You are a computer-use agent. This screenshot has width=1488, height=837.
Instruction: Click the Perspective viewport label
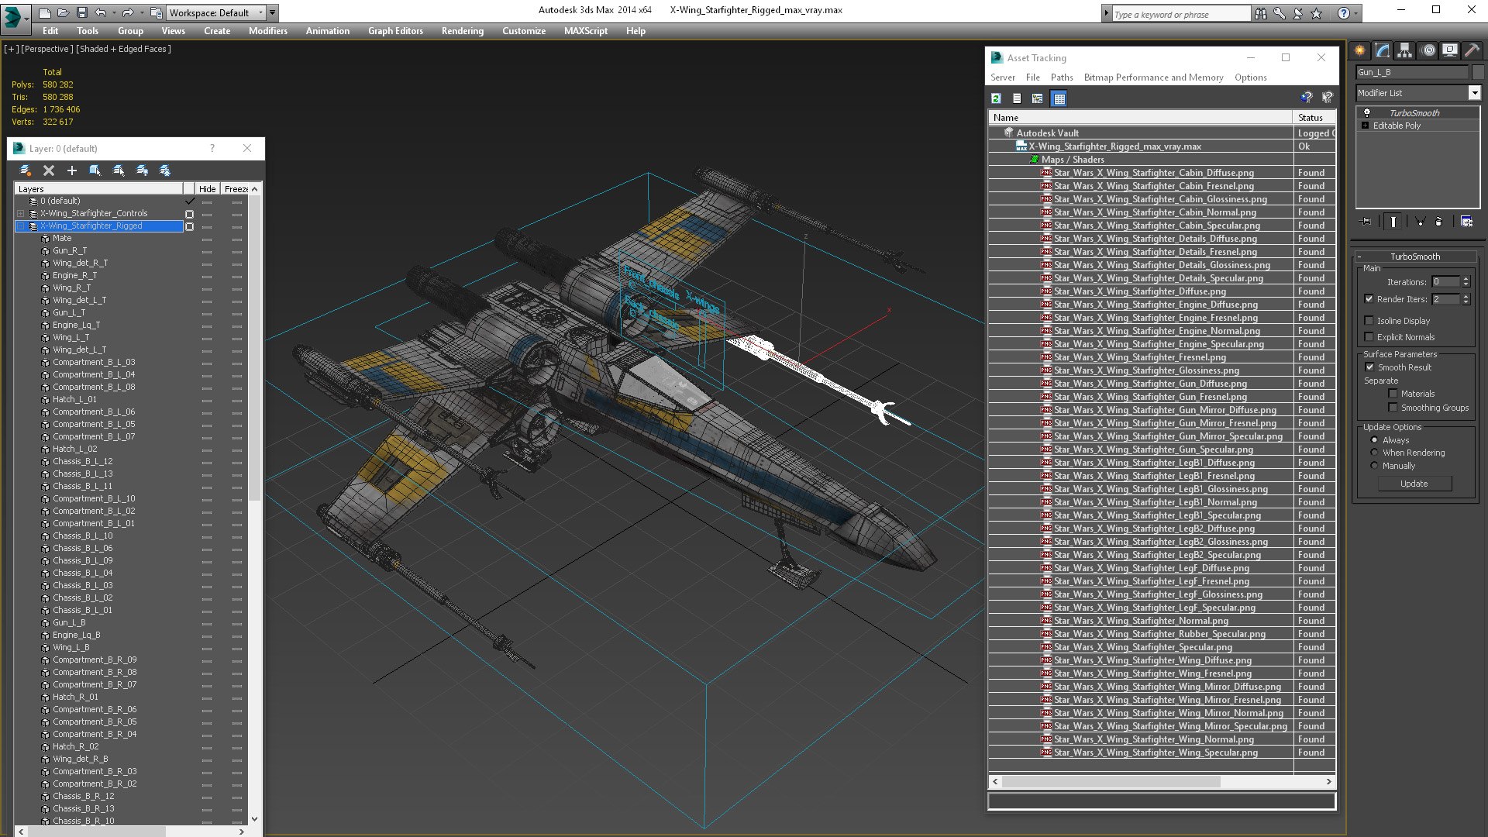(x=47, y=49)
